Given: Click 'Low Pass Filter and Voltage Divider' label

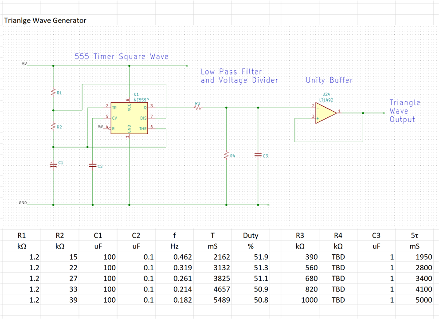Looking at the screenshot, I should pos(239,76).
